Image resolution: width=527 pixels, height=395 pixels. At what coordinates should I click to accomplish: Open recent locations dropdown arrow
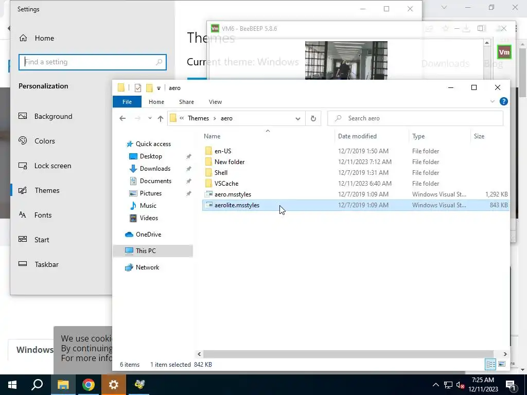click(x=150, y=118)
